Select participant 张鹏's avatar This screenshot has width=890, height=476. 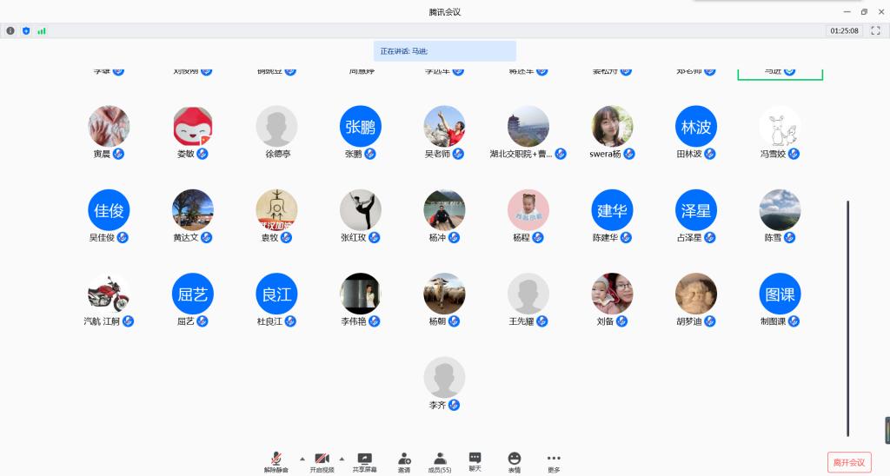[361, 127]
